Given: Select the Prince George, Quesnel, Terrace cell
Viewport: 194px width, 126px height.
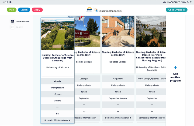Looking at the screenshot, I should pos(151,79).
